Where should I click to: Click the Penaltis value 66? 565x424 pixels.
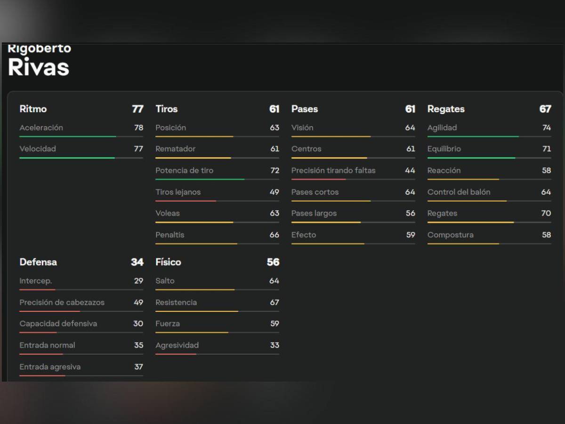pos(274,235)
